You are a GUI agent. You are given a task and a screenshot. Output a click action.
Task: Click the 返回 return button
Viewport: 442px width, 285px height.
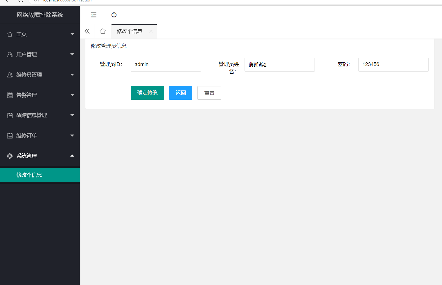180,93
